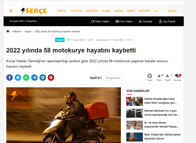
Task: Open Ev ve arsa almayı düşünenler headline
Action: [x=162, y=125]
